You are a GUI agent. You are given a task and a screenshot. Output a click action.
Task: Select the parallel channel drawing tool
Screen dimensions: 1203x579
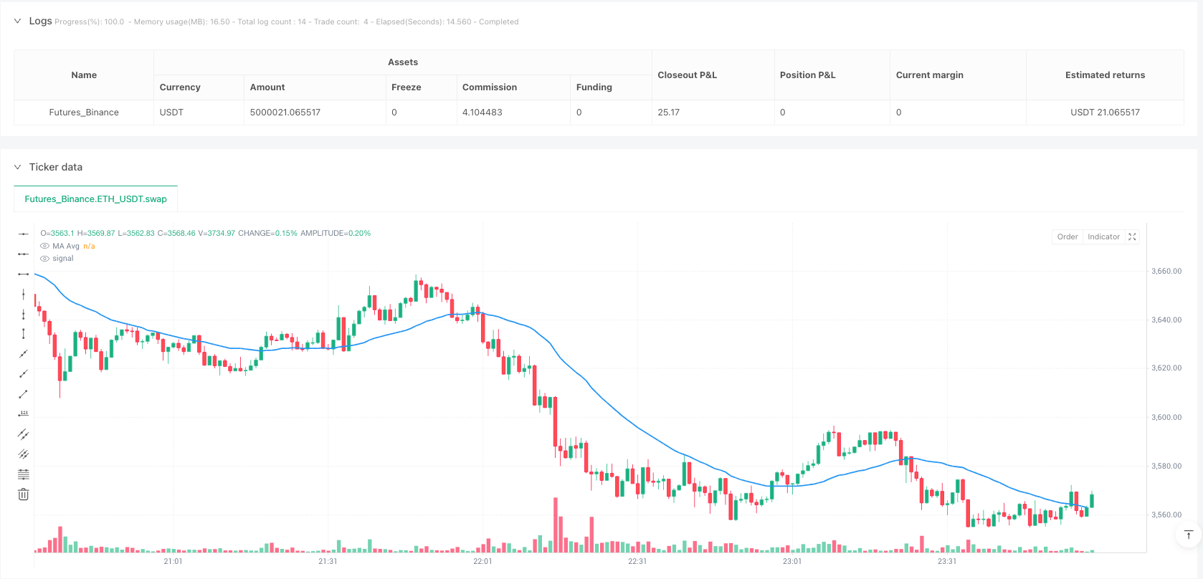(24, 434)
